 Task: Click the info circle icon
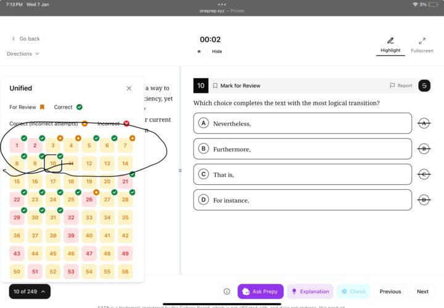click(227, 291)
